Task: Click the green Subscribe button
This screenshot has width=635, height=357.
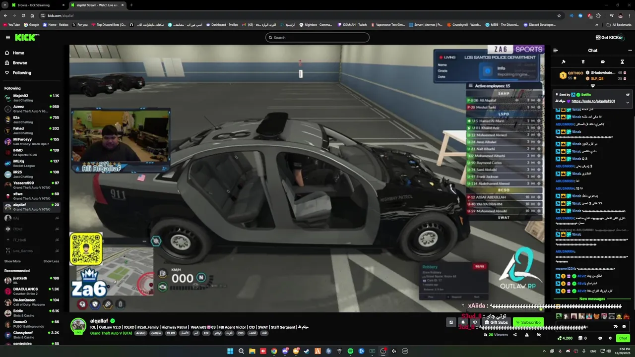Action: click(x=528, y=322)
